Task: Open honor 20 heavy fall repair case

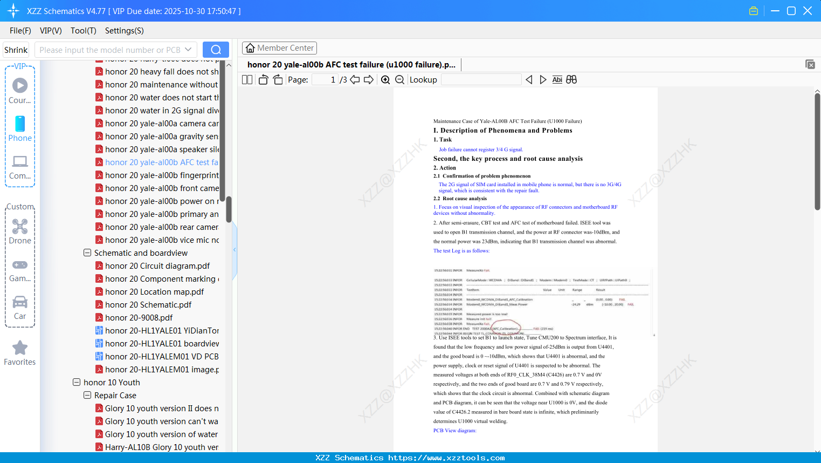Action: (157, 72)
